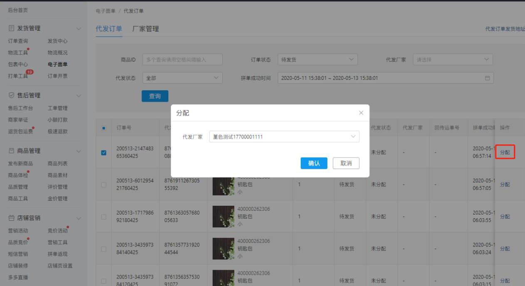Open 极速退款 in the sidebar
The height and width of the screenshot is (286, 525).
(x=57, y=131)
